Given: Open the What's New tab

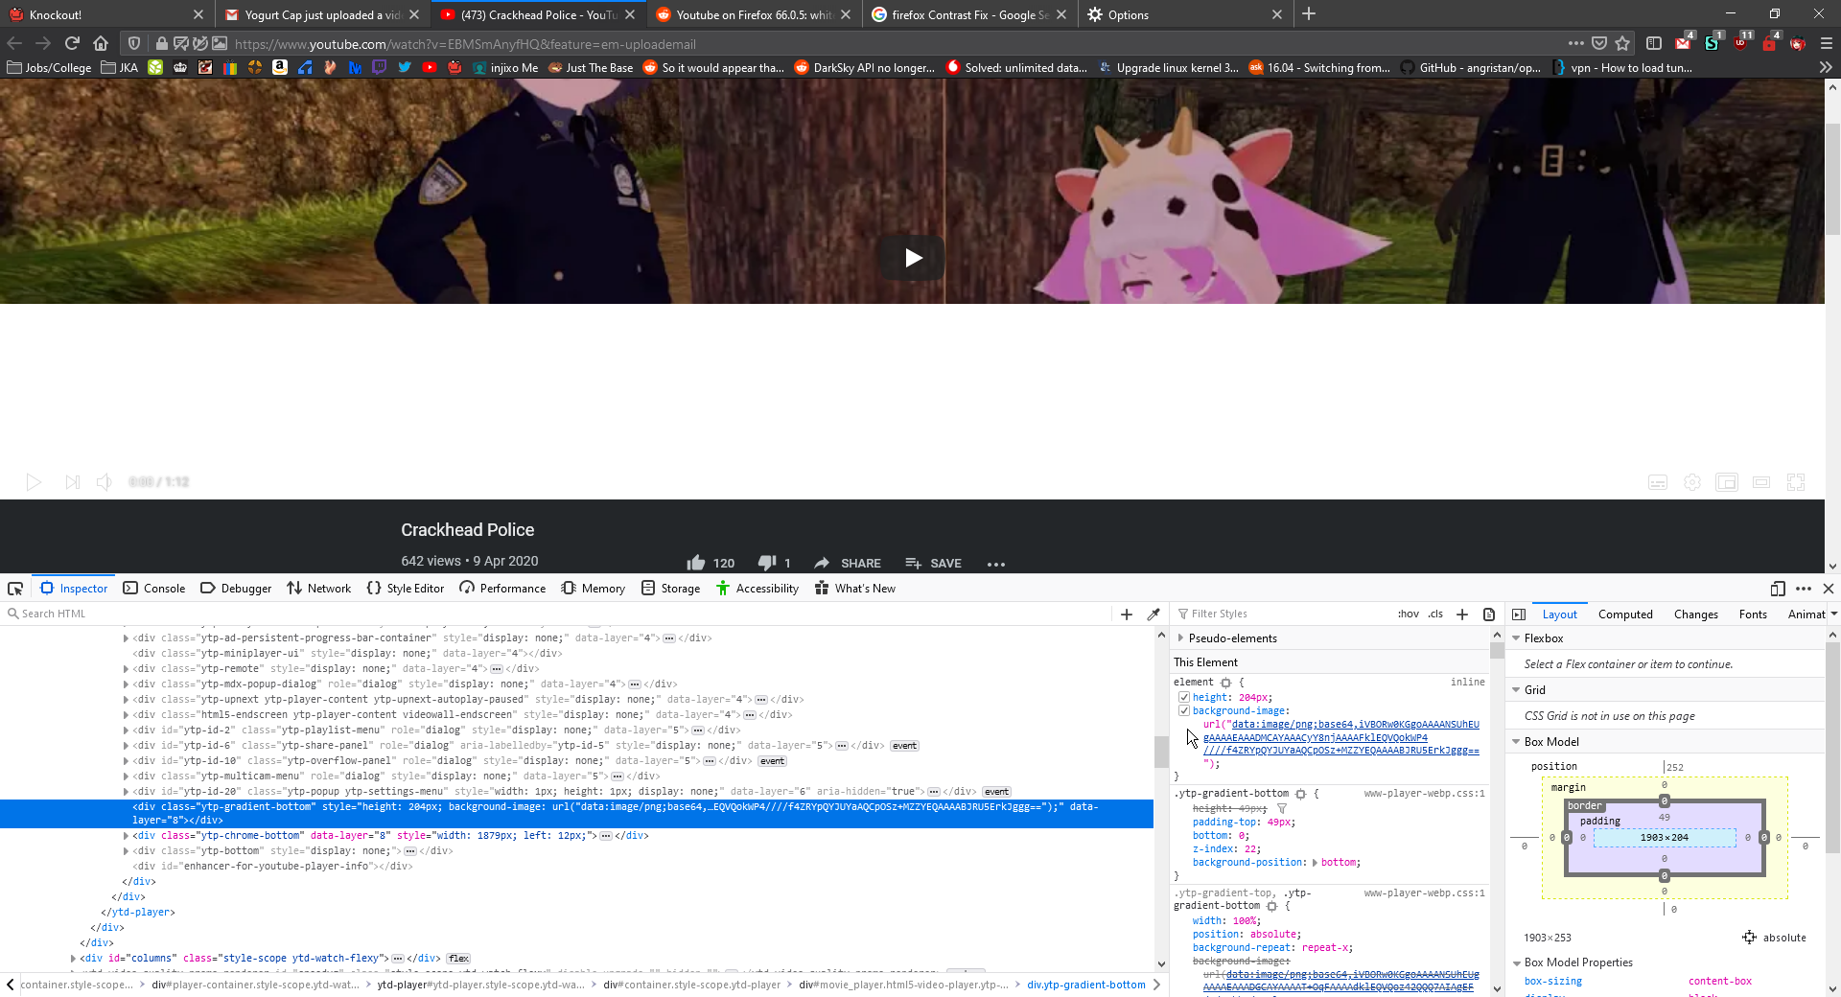Looking at the screenshot, I should tap(854, 589).
